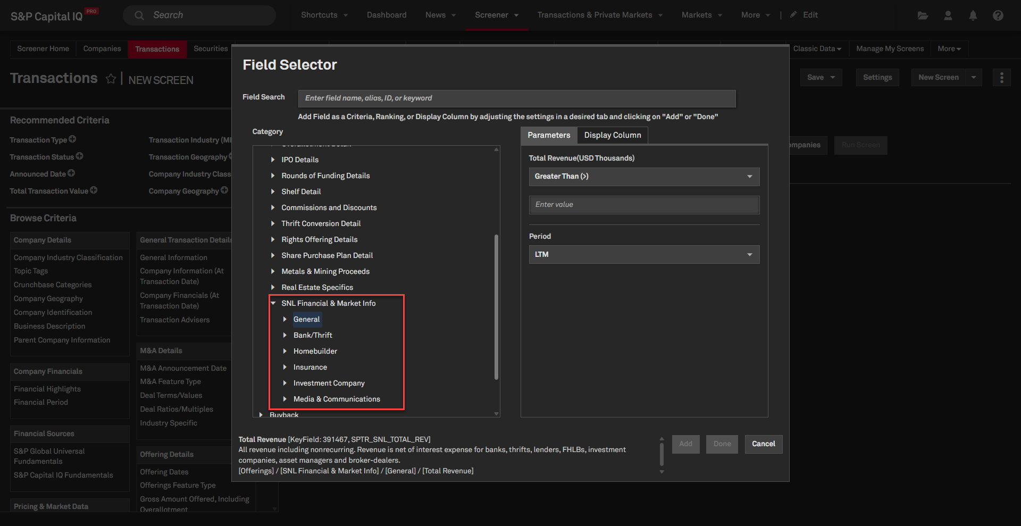Viewport: 1021px width, 526px height.
Task: Open the Classic Data menu
Action: coord(817,49)
